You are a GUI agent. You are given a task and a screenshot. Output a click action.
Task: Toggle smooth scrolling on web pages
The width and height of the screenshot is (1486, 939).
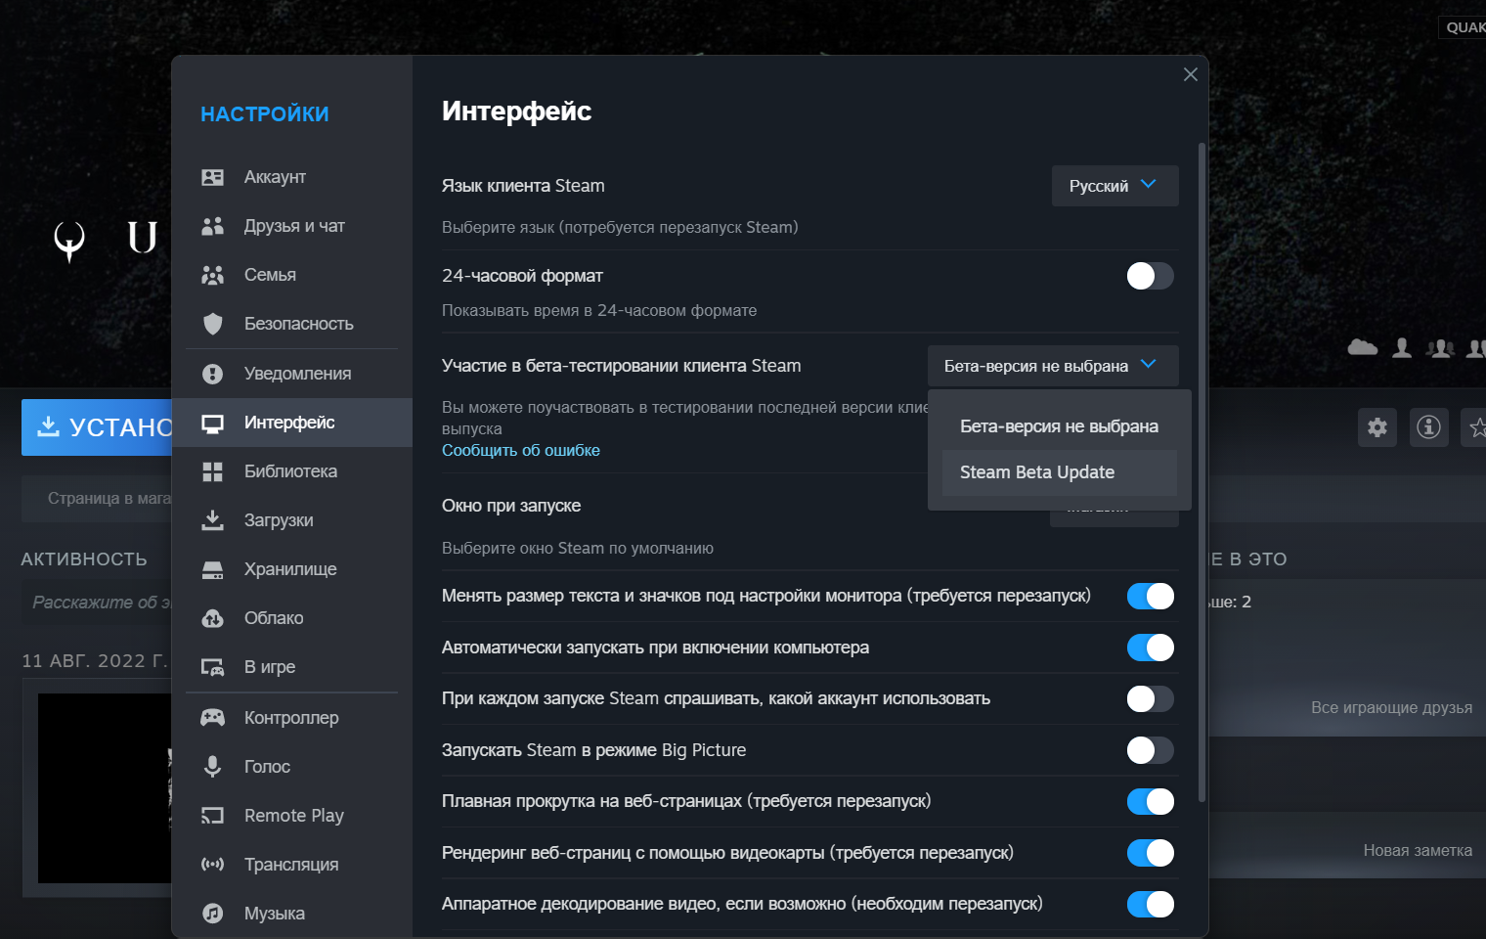pyautogui.click(x=1150, y=801)
